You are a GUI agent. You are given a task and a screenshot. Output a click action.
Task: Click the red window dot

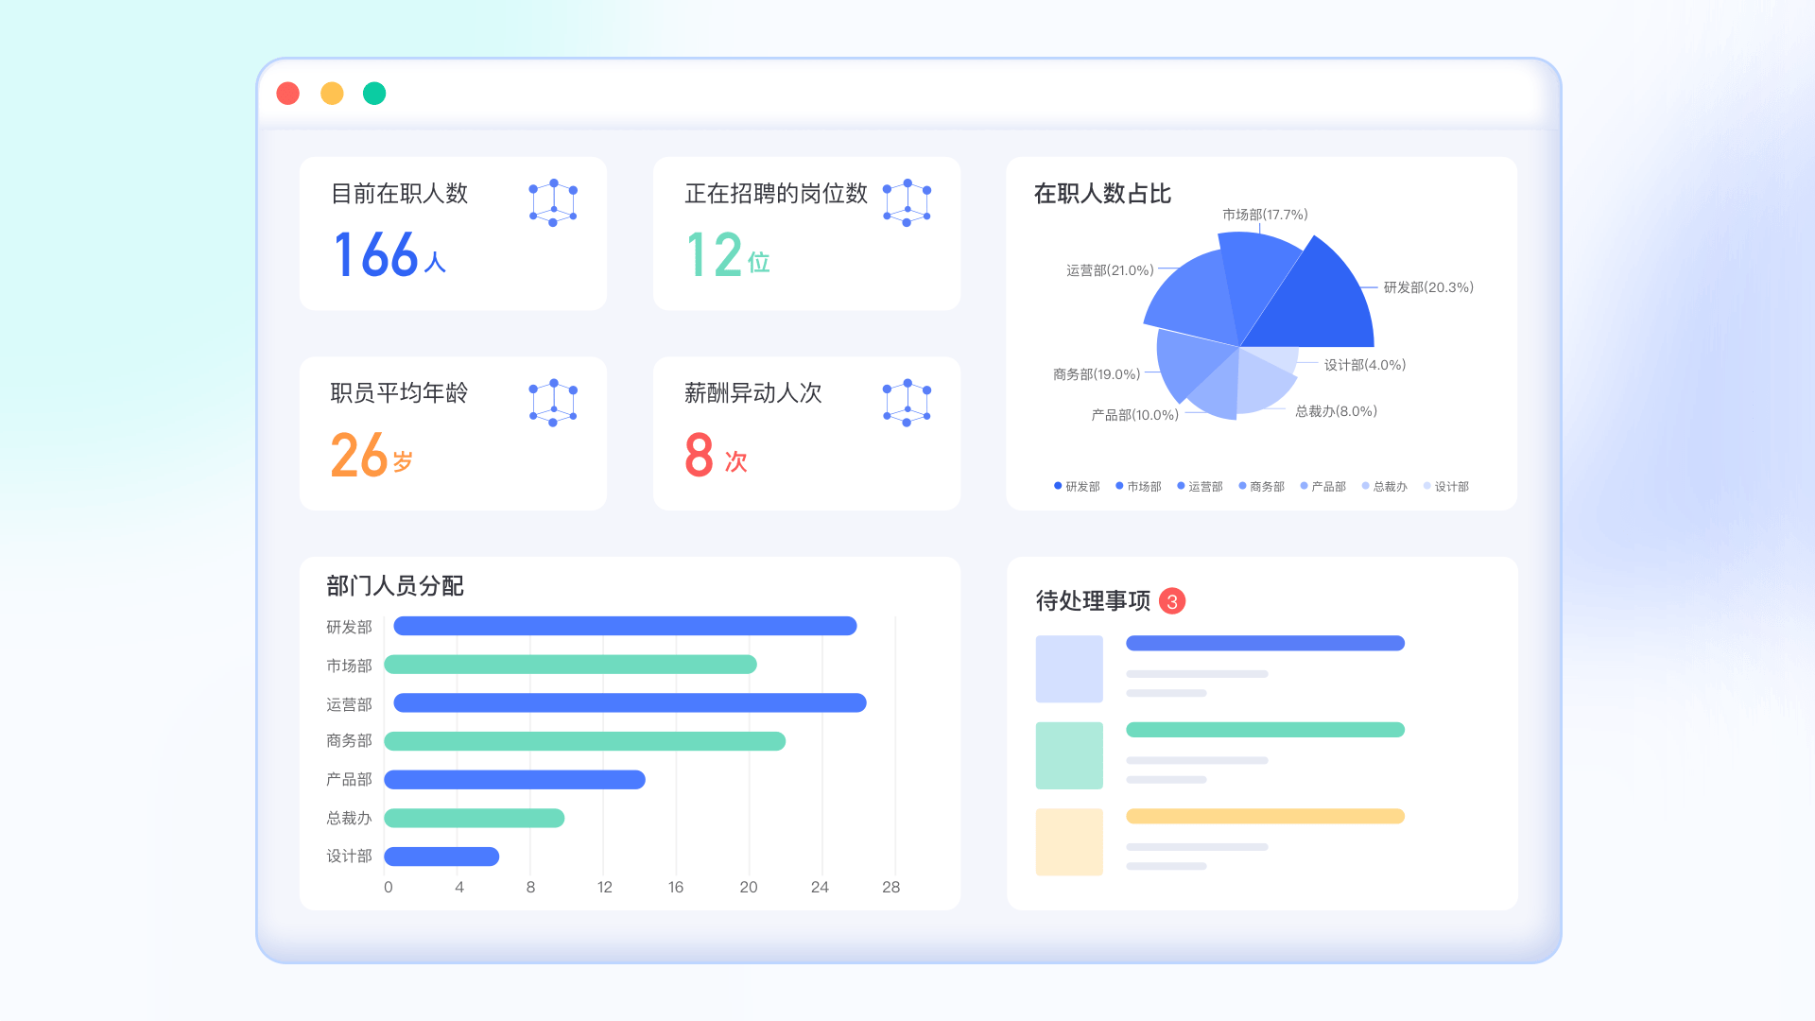click(x=288, y=94)
